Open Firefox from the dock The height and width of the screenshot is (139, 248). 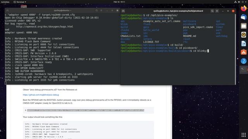click(244, 8)
